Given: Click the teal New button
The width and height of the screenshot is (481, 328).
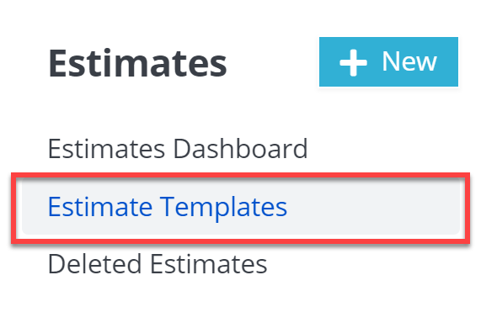Looking at the screenshot, I should pos(388,62).
